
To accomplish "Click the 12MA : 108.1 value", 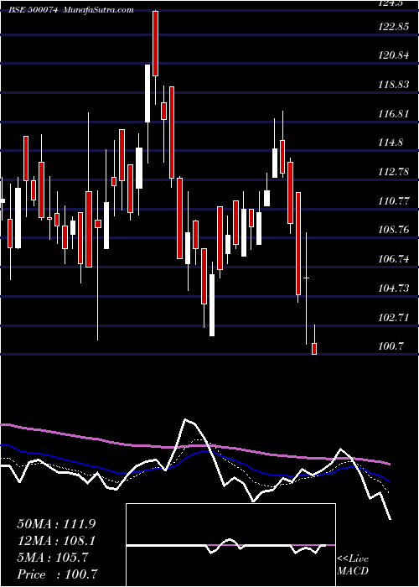I will pyautogui.click(x=56, y=541).
